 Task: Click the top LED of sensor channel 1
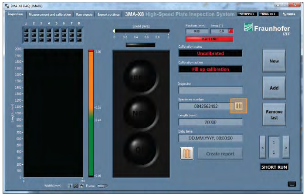pos(26,30)
